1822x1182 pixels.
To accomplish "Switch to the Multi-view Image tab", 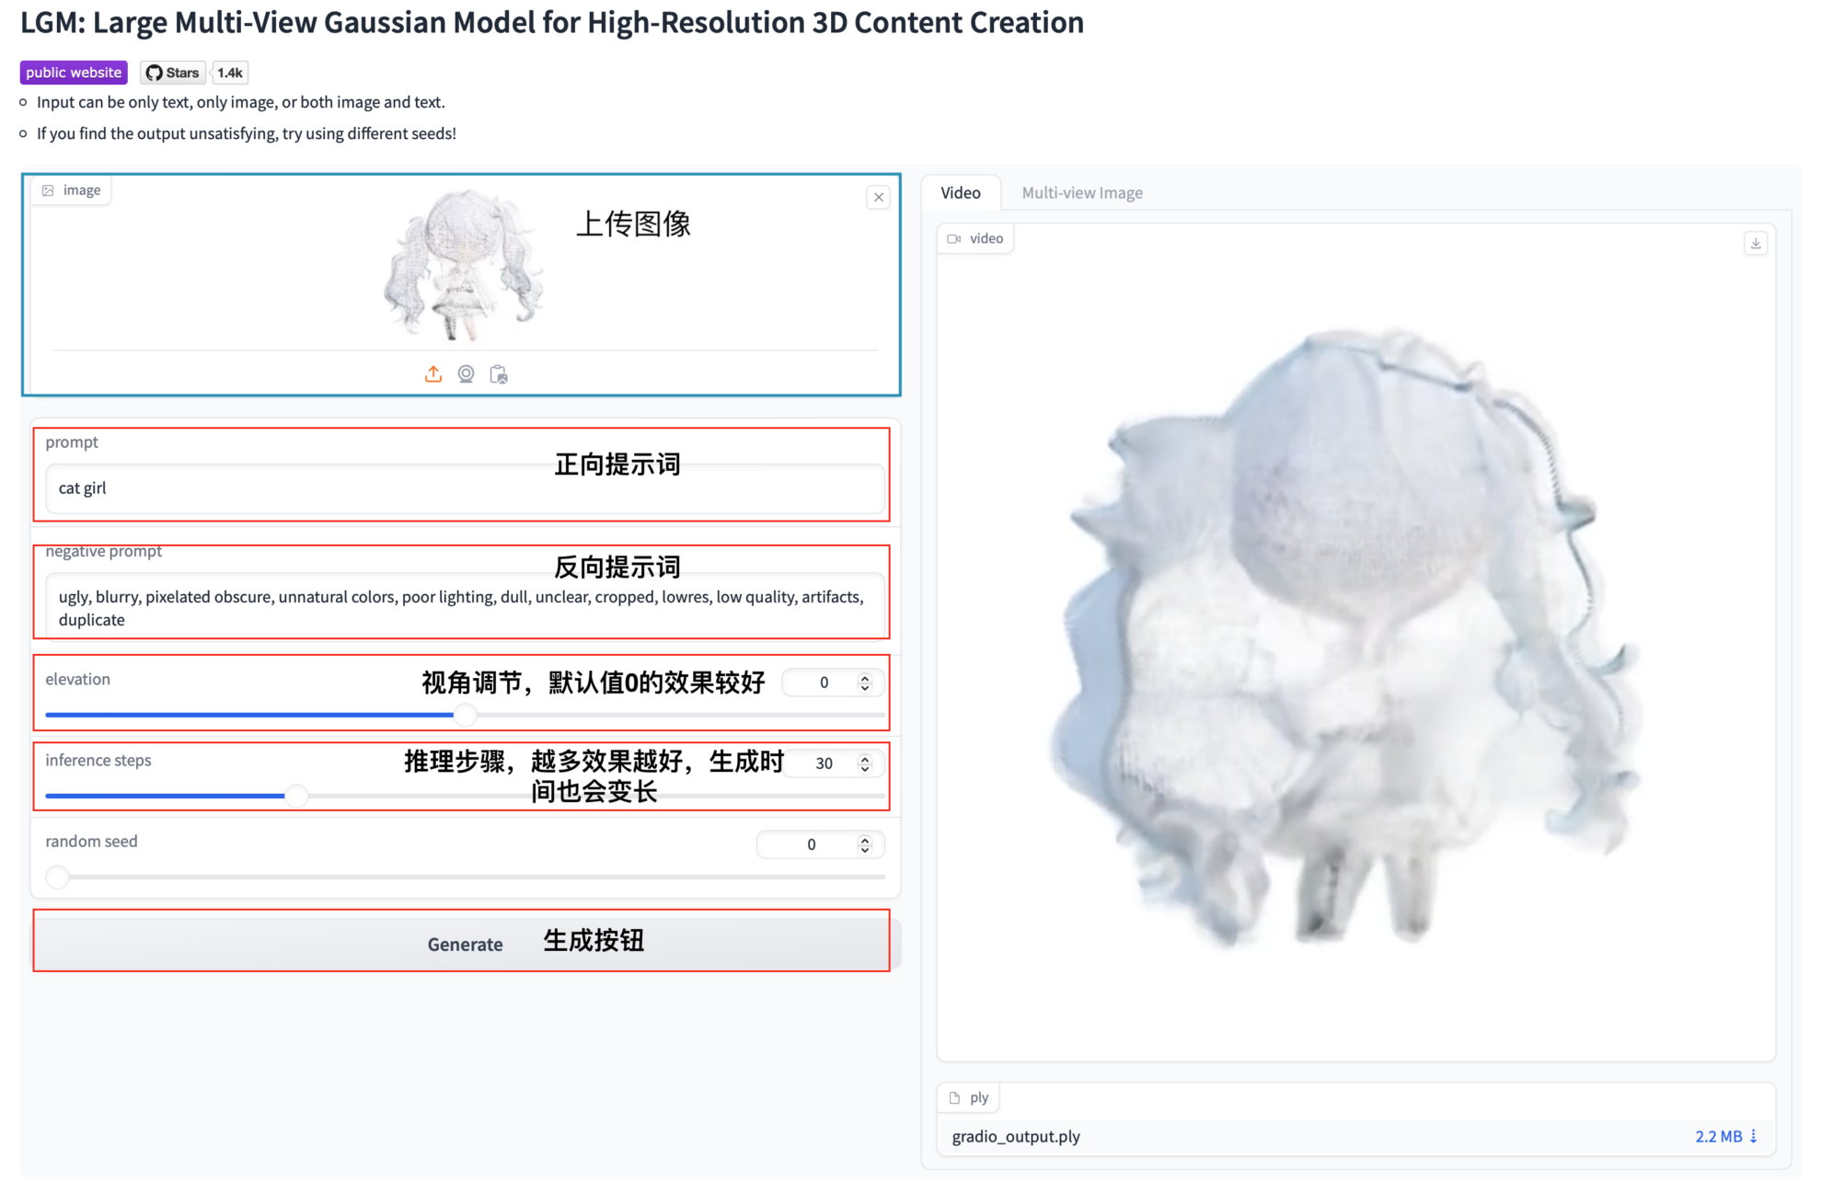I will [1081, 193].
